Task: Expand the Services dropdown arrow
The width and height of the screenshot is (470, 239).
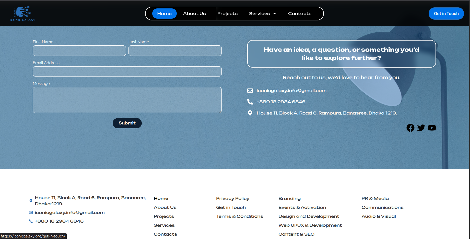Action: pos(275,14)
